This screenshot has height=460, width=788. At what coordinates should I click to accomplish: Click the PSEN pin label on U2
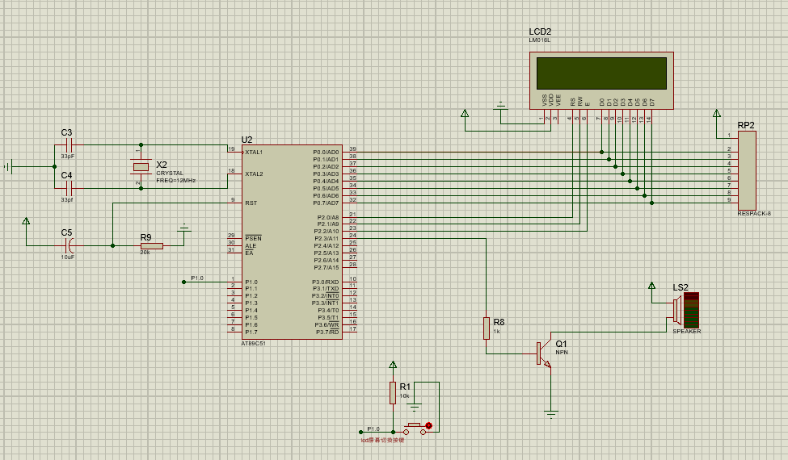(253, 238)
